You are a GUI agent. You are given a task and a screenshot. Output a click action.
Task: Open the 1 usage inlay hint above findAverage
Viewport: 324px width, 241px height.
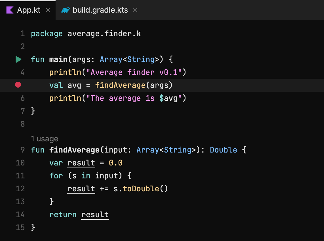(x=44, y=138)
